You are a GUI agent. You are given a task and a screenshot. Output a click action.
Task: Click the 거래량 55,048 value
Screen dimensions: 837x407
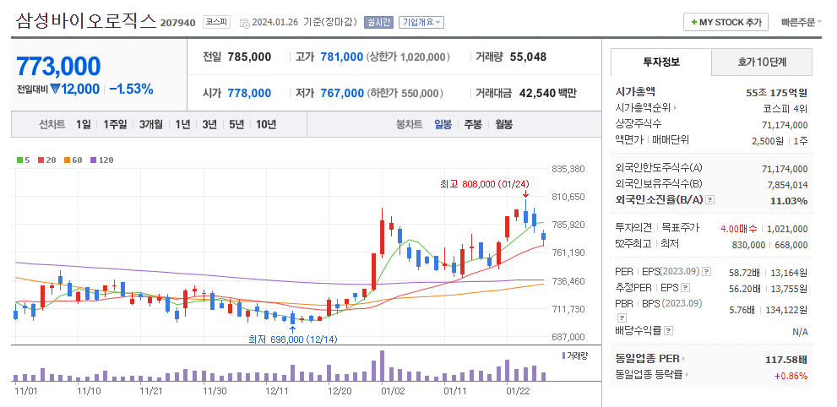point(528,57)
